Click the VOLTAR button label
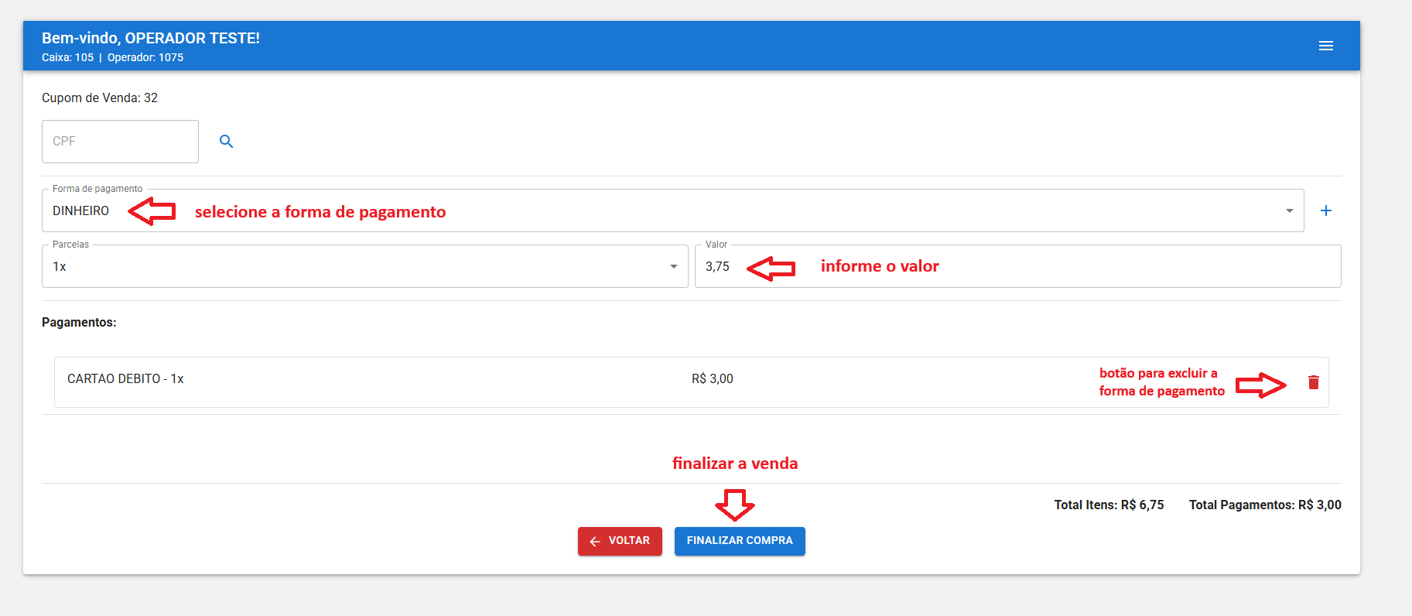Viewport: 1412px width, 616px height. click(628, 541)
